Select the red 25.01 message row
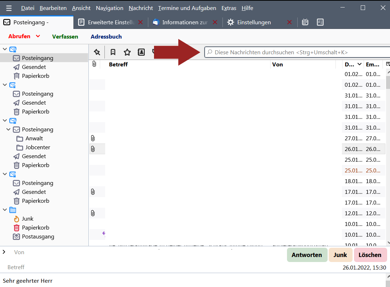This screenshot has height=287, width=390. click(x=237, y=170)
